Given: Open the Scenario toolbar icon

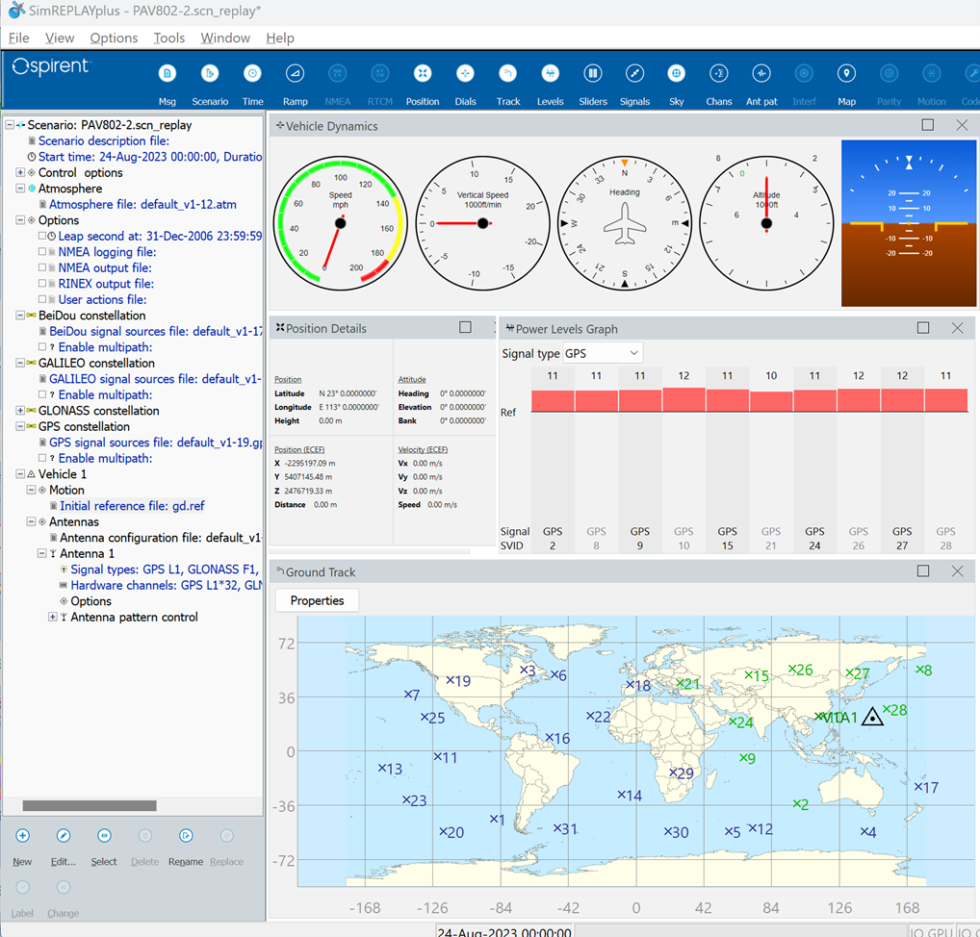Looking at the screenshot, I should [210, 74].
